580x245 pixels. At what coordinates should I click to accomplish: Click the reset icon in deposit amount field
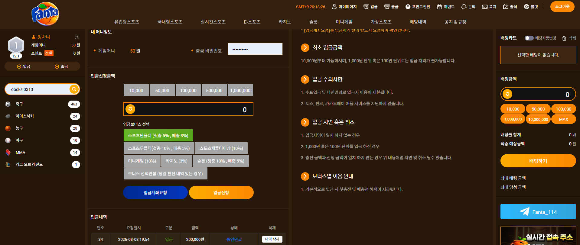[130, 109]
